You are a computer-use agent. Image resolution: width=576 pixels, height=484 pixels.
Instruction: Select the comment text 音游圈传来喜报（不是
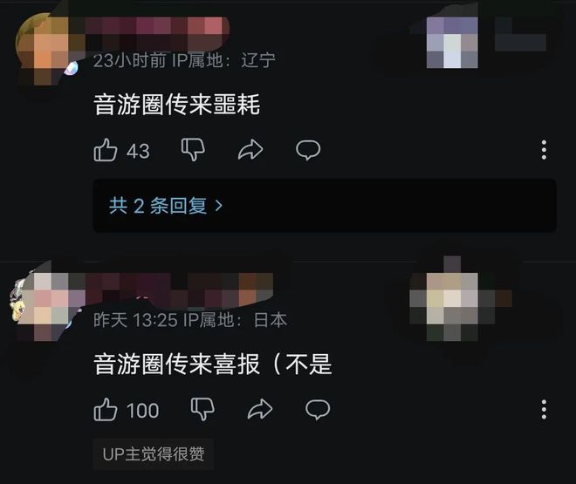[x=213, y=364]
